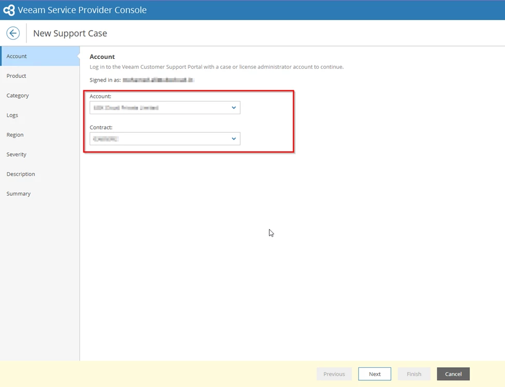The image size is (505, 387).
Task: Click the "Account:" field label
Action: 100,96
